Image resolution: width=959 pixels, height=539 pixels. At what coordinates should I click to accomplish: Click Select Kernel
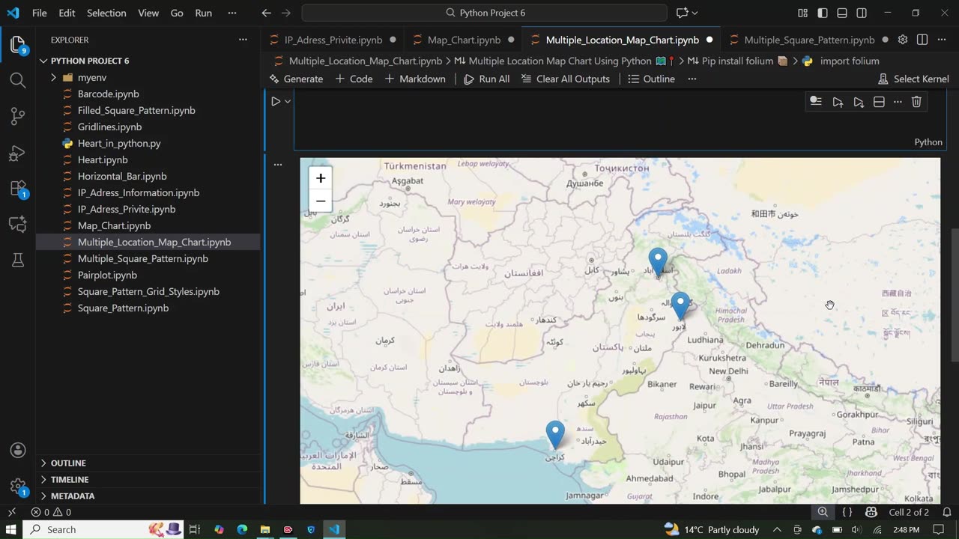point(913,79)
